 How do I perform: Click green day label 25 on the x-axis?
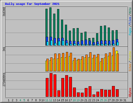tap(102, 100)
